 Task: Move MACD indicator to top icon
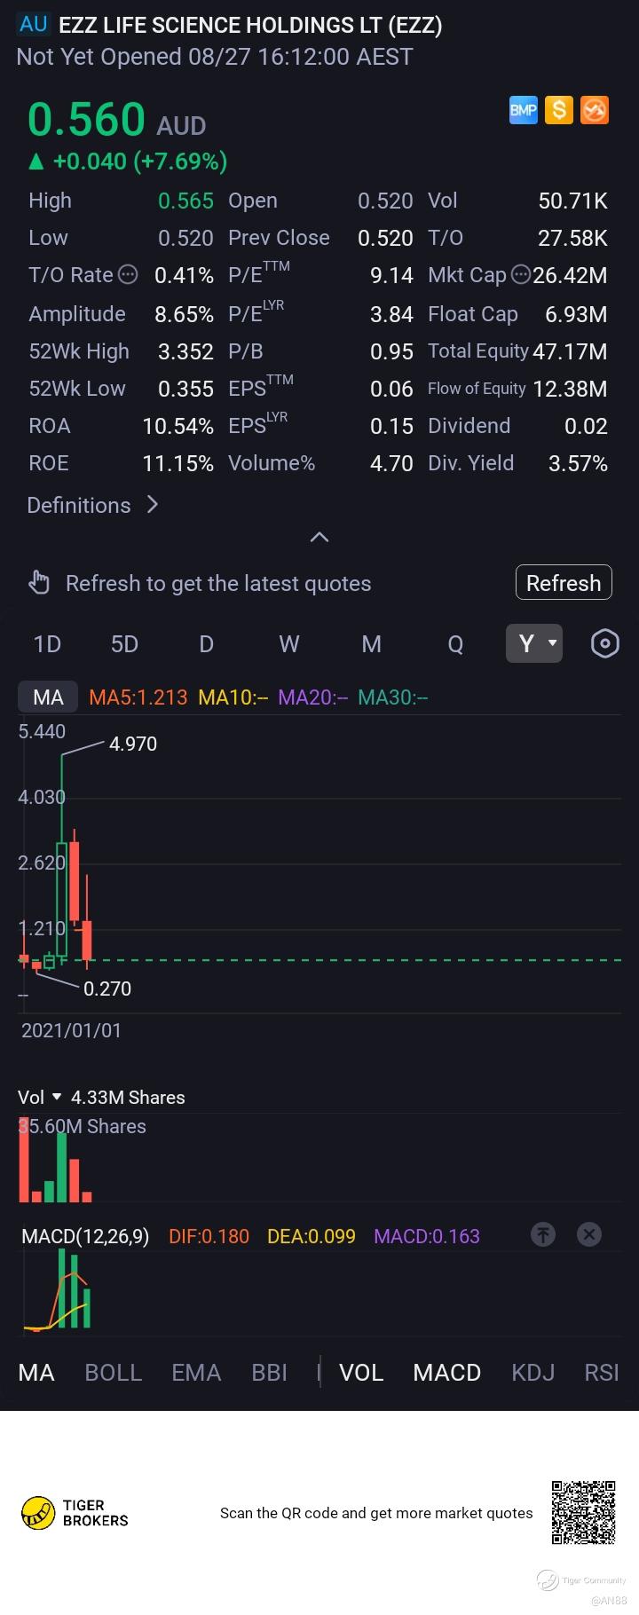coord(543,1234)
